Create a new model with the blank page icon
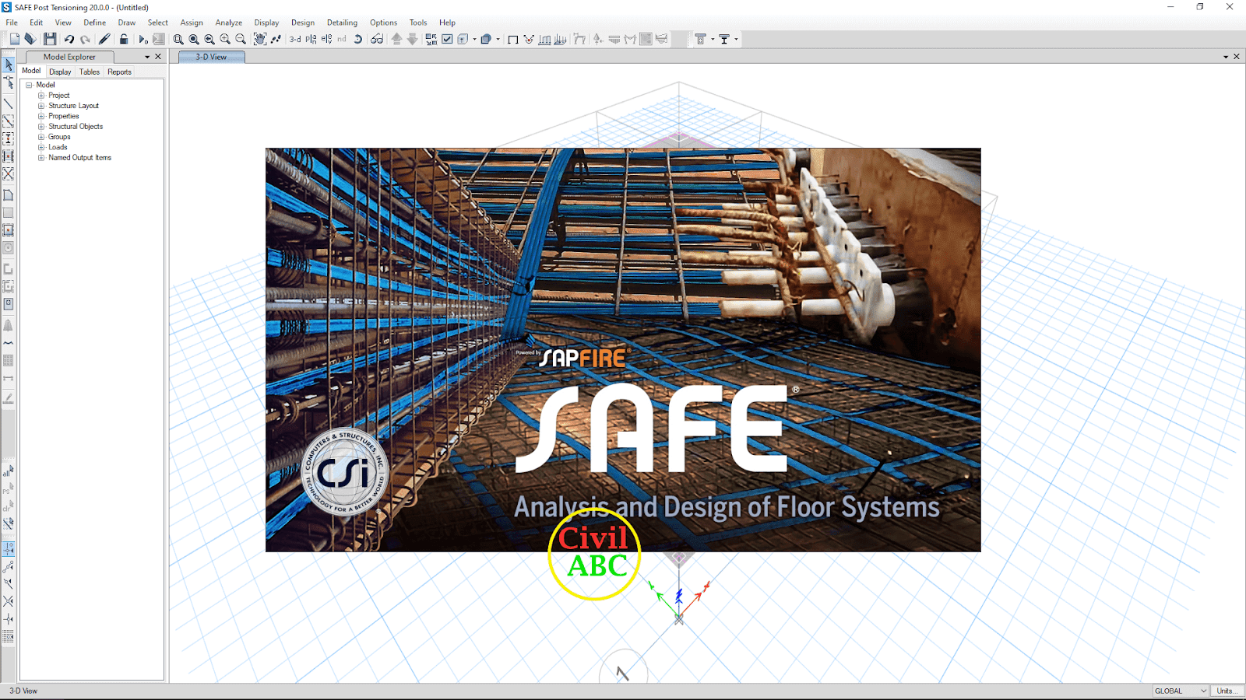This screenshot has width=1246, height=700. [14, 39]
